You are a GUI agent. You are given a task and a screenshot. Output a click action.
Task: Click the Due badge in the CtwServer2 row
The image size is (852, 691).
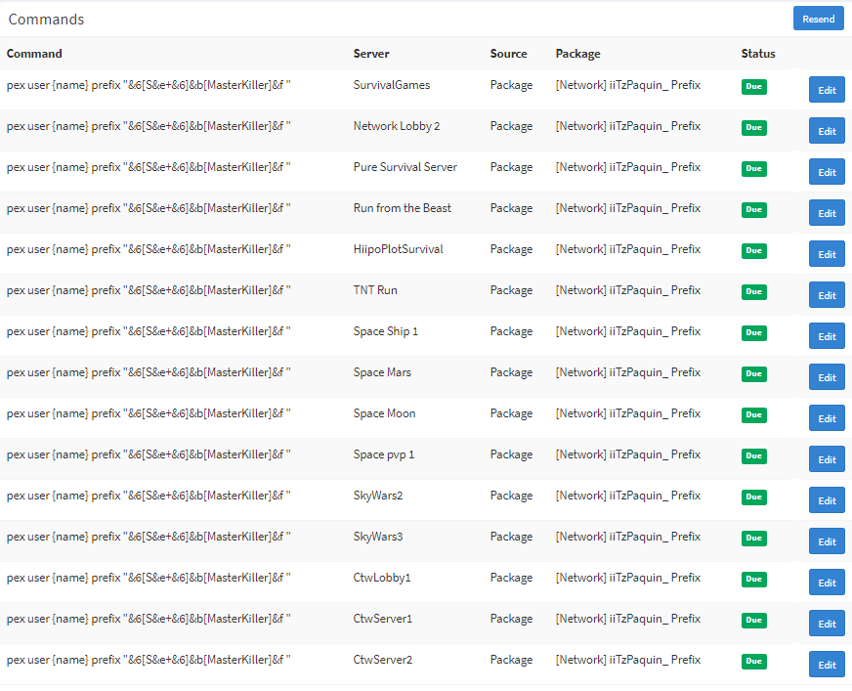tap(753, 661)
